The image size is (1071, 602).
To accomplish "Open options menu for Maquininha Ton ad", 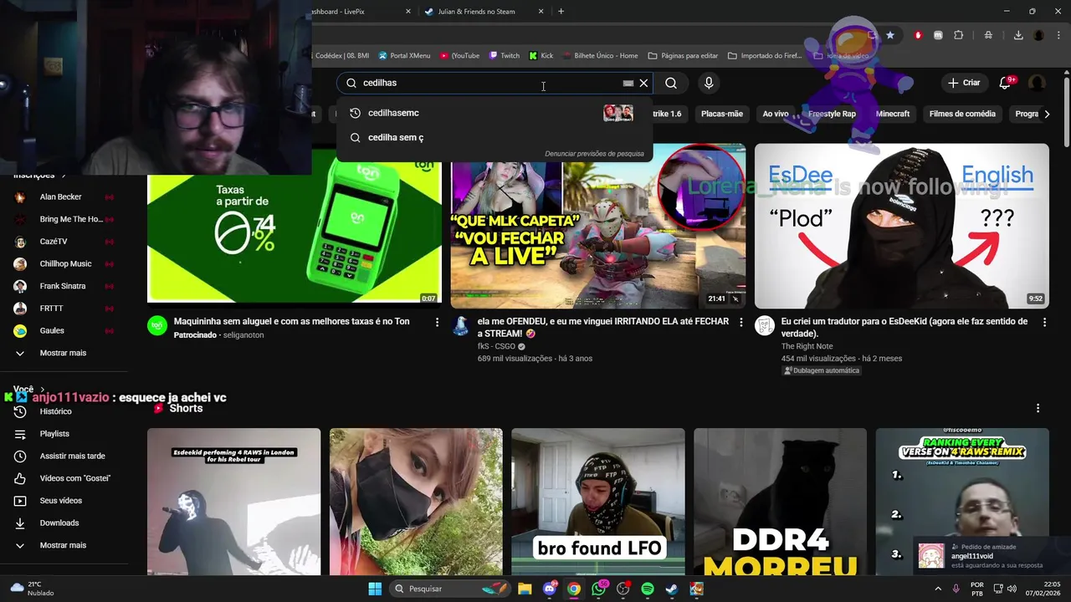I will pyautogui.click(x=437, y=322).
